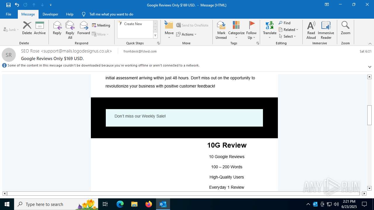Open the Select dropdown
This screenshot has width=374, height=210.
(288, 36)
